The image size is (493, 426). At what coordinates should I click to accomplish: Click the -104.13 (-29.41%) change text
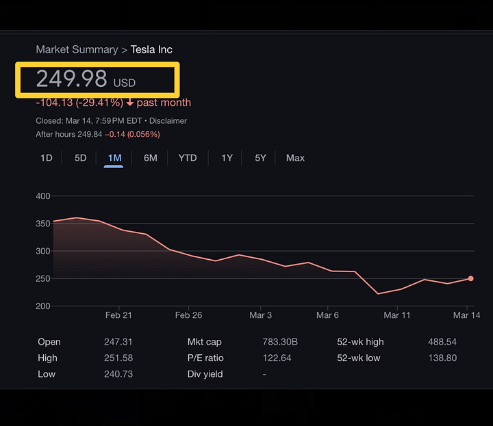79,103
